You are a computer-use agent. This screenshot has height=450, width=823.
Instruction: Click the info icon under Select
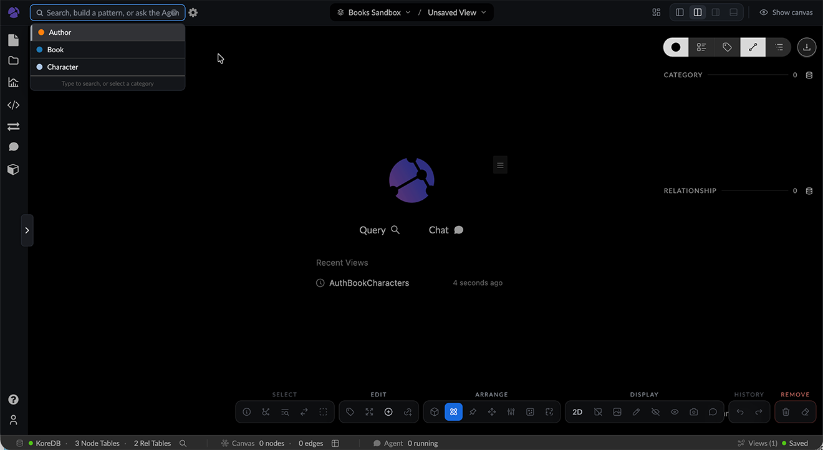(x=247, y=412)
